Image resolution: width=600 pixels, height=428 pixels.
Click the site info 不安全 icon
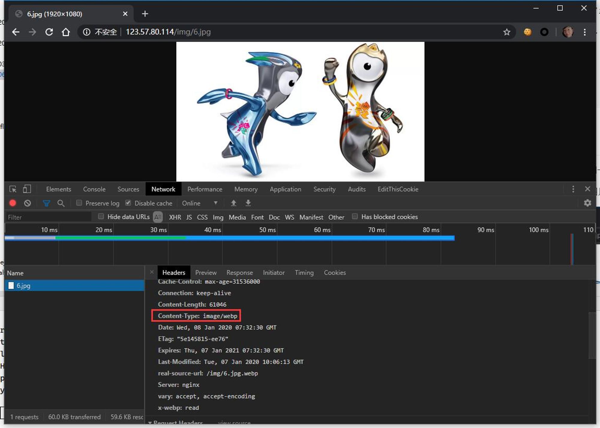tap(86, 32)
